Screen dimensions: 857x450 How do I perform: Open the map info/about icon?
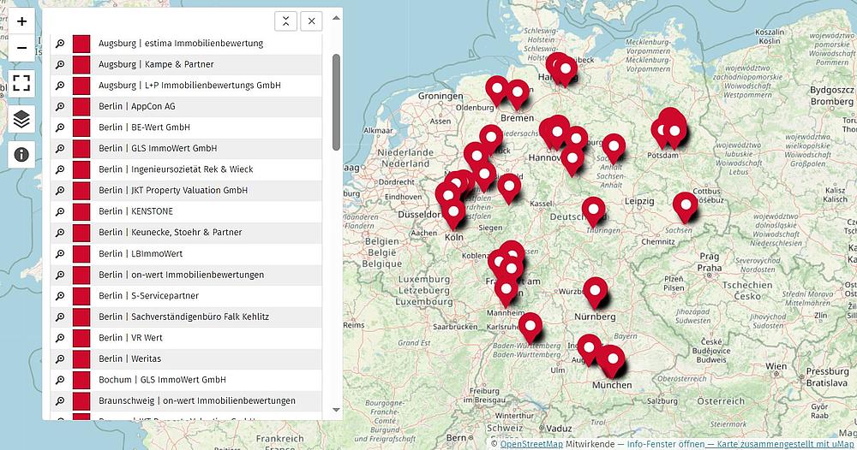pos(21,154)
